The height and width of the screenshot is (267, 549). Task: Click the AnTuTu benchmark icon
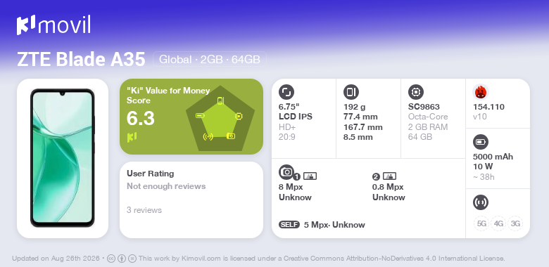tap(481, 92)
